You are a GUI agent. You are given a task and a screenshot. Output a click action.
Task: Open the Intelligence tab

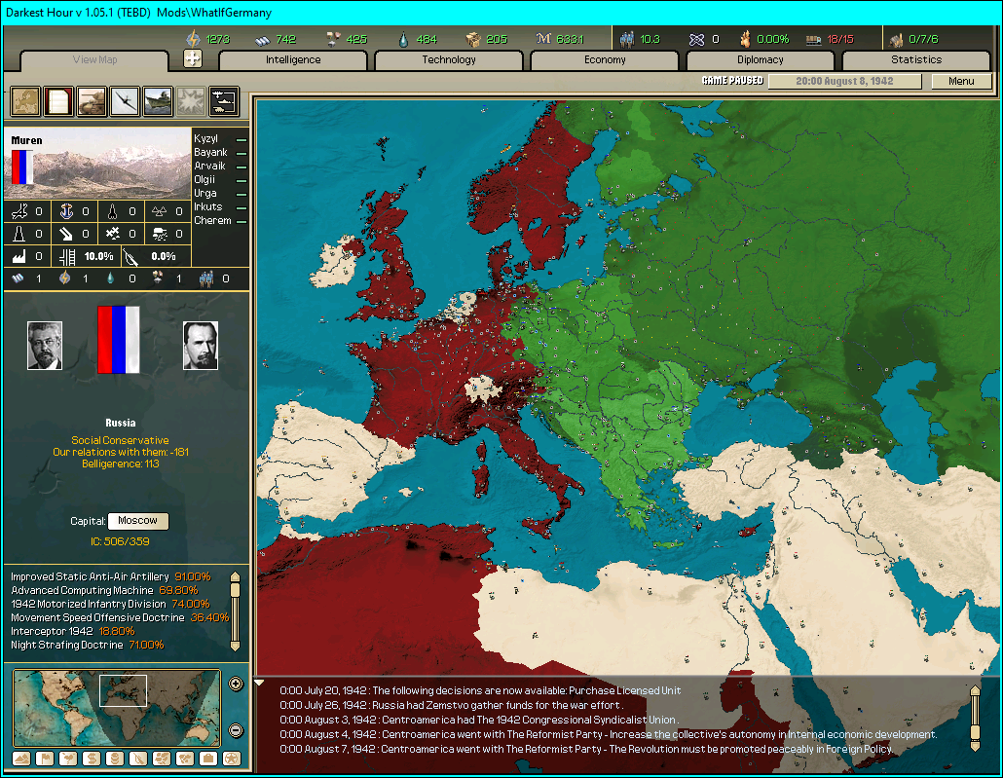[x=294, y=59]
